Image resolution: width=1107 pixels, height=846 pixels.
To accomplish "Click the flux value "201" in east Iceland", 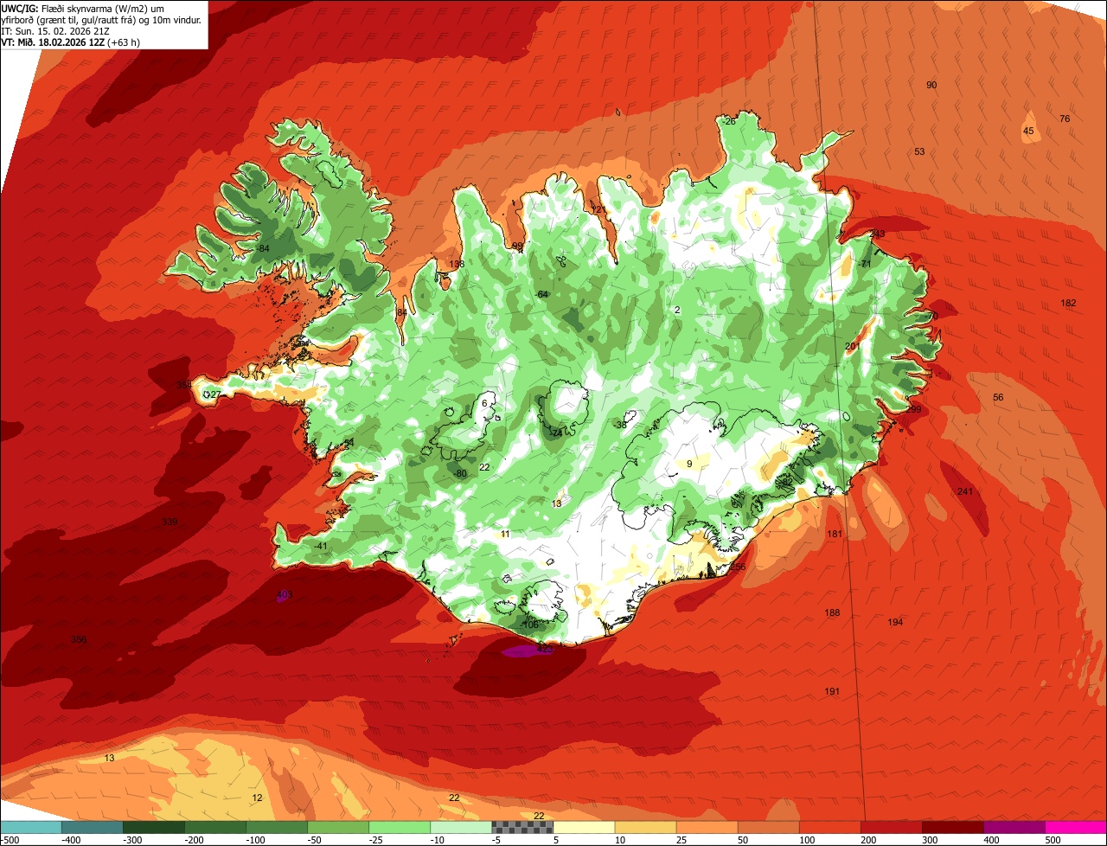I will (853, 346).
